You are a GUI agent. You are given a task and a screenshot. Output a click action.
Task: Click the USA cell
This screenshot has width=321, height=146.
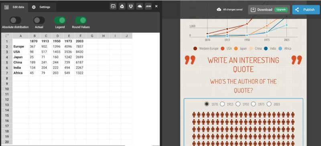21,52
